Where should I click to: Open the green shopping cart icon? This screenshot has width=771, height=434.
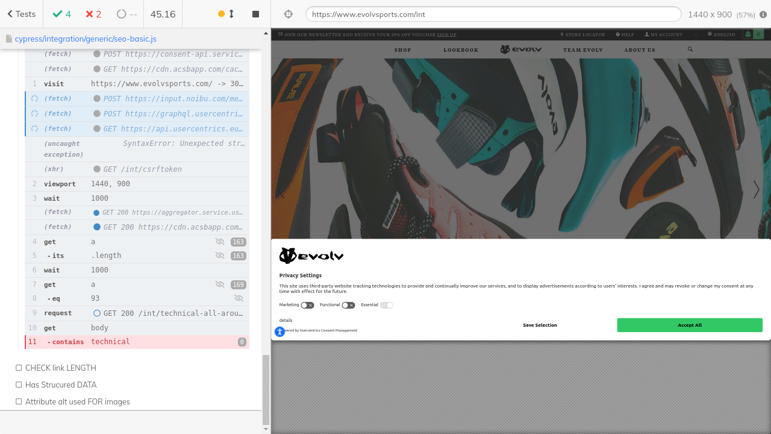tap(753, 34)
